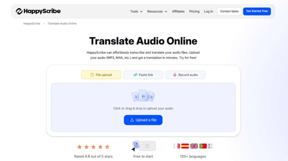Go to the Affiliates page

[x=178, y=12]
